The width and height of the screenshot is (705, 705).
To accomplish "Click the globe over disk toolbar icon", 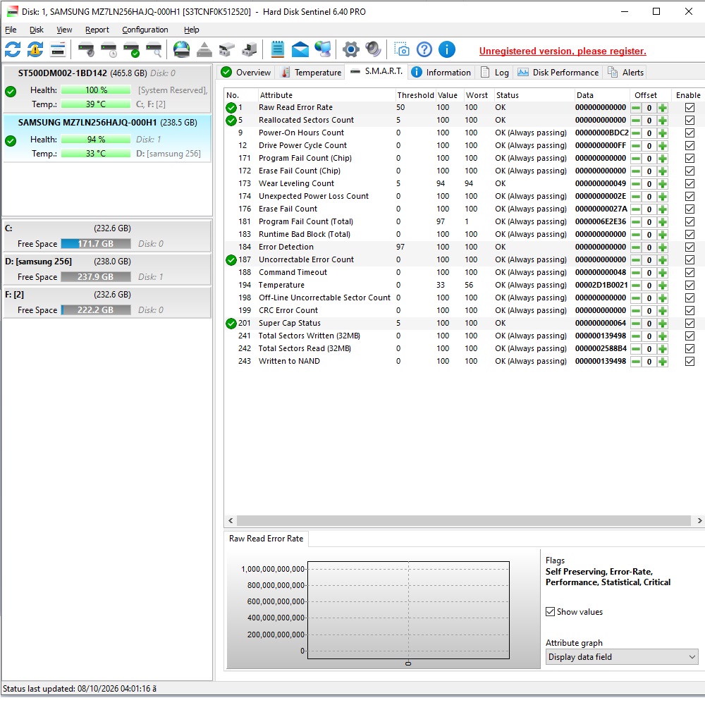I will pos(182,49).
